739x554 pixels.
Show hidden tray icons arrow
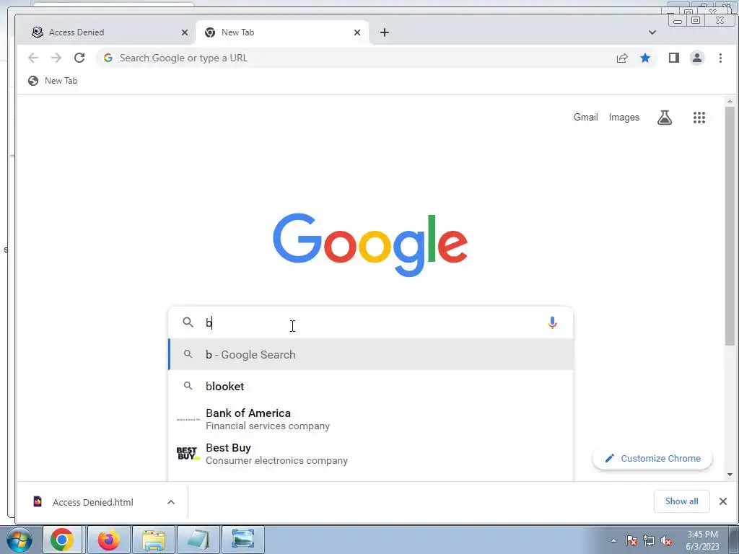click(613, 541)
